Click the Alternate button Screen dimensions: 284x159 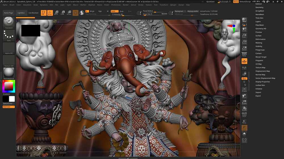[9, 107]
